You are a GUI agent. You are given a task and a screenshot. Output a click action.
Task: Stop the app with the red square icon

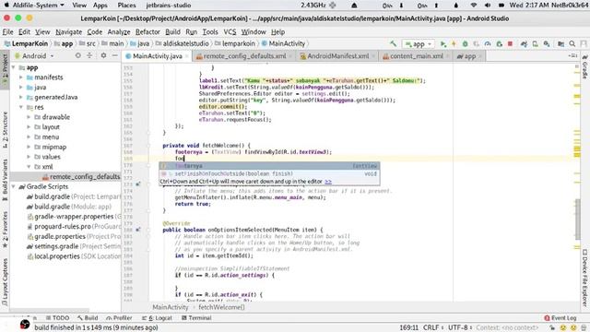510,44
